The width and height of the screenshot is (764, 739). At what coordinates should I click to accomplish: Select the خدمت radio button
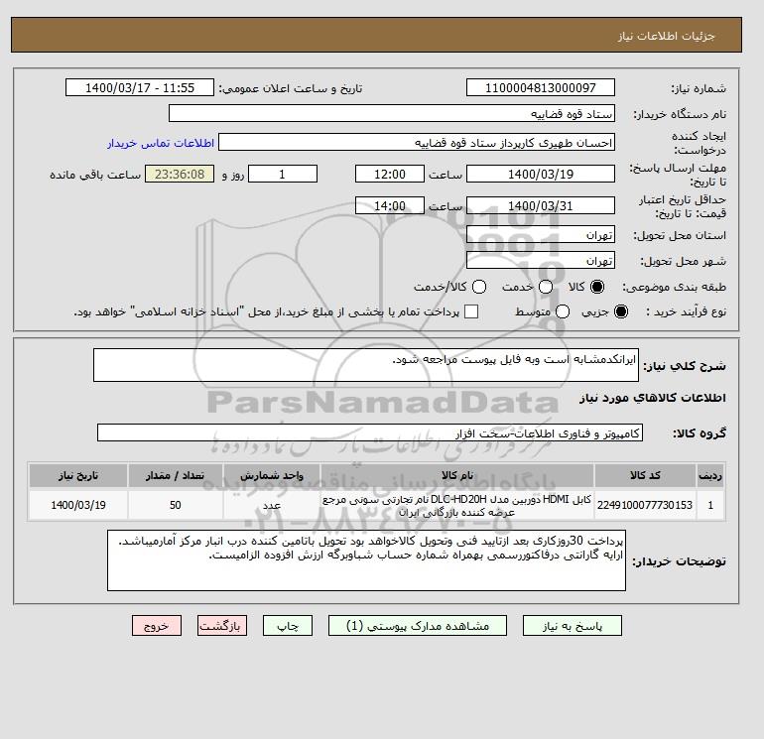[x=546, y=287]
